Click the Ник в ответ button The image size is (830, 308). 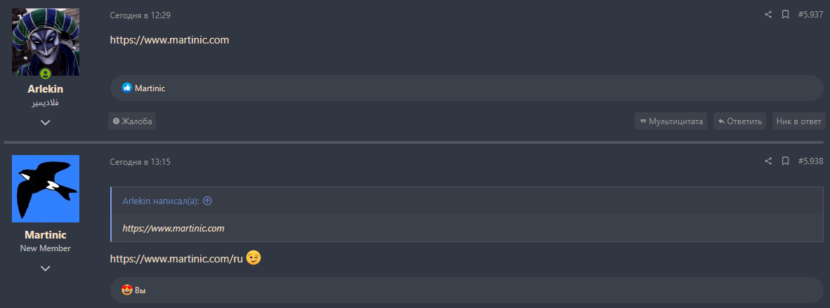[798, 121]
